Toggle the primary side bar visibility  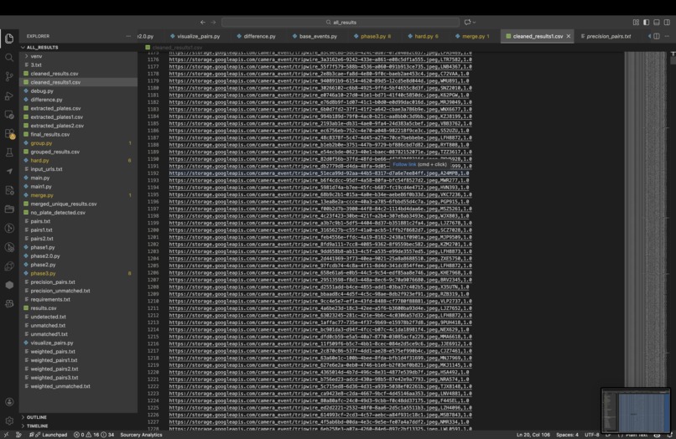[647, 23]
